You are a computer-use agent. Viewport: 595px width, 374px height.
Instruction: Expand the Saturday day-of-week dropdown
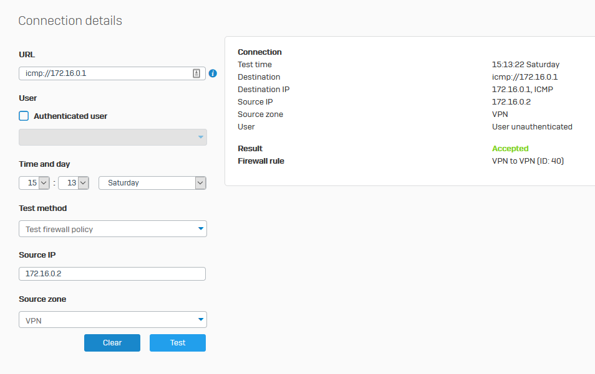[152, 183]
